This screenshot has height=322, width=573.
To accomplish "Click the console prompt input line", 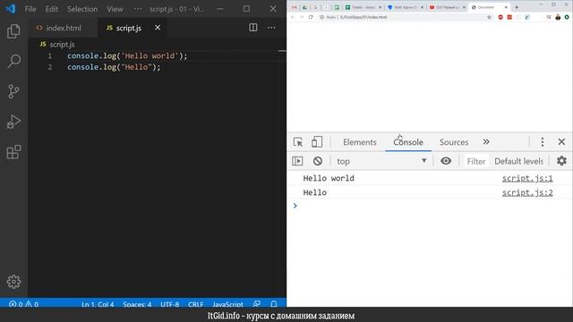I will tap(430, 206).
